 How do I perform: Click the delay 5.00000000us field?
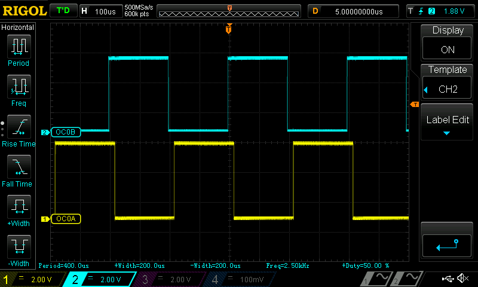(353, 11)
